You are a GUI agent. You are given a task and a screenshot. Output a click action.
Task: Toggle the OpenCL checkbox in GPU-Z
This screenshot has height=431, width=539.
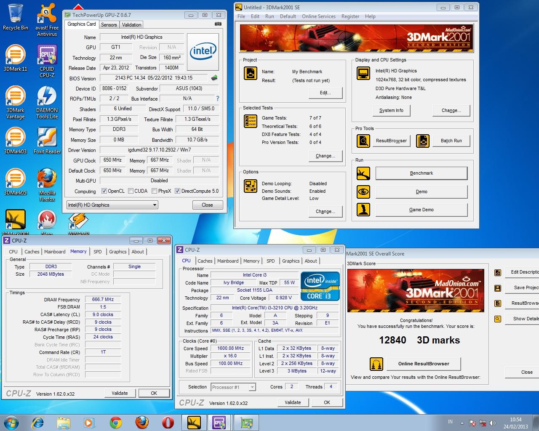pyautogui.click(x=104, y=191)
